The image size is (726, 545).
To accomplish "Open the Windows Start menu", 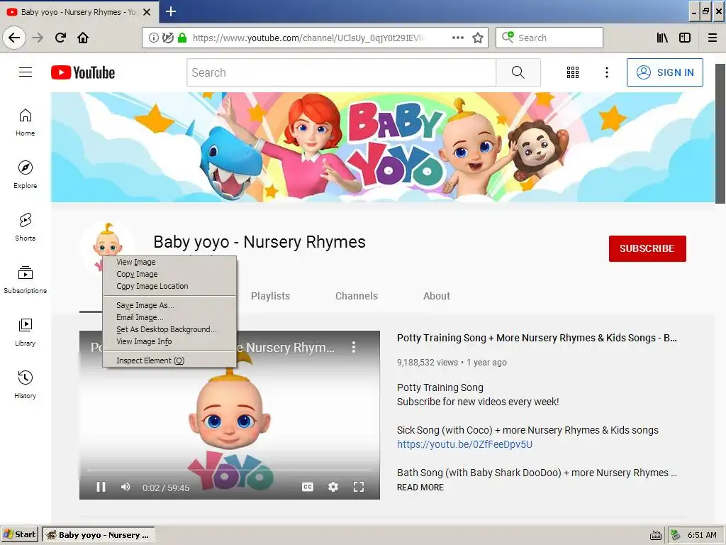I will pos(20,535).
